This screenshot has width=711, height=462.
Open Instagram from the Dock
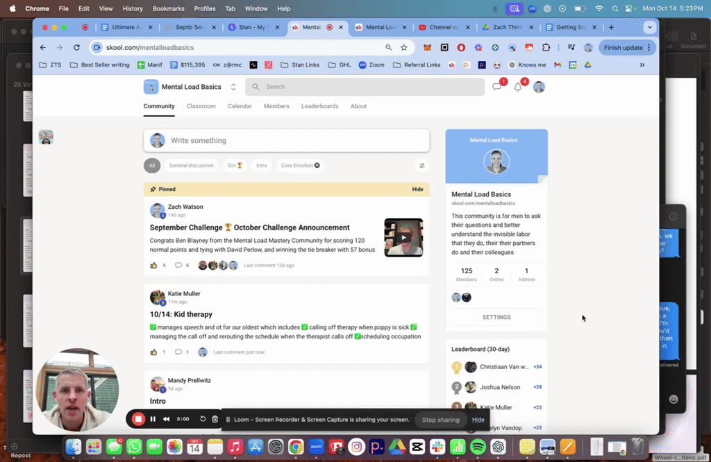tap(357, 447)
